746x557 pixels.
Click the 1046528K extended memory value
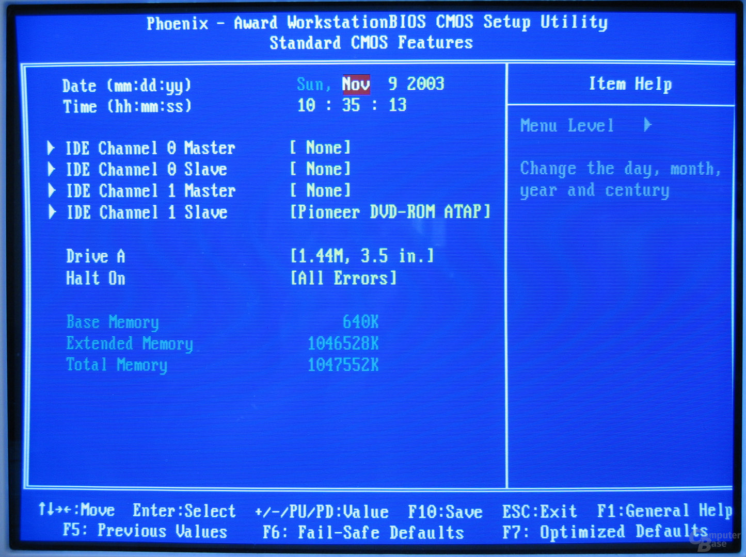click(343, 343)
